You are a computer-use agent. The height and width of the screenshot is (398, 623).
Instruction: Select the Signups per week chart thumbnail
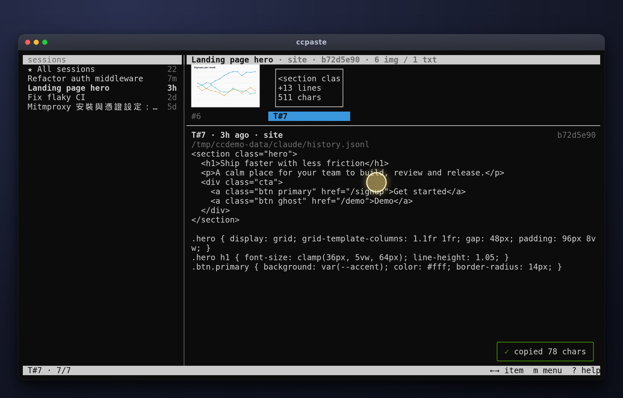[x=225, y=86]
